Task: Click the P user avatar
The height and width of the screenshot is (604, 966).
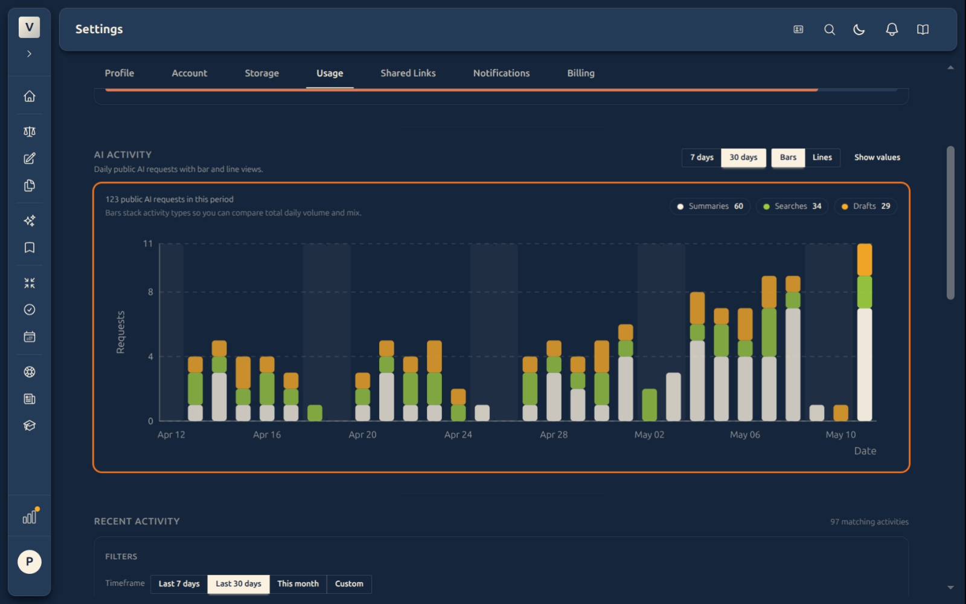Action: (29, 562)
